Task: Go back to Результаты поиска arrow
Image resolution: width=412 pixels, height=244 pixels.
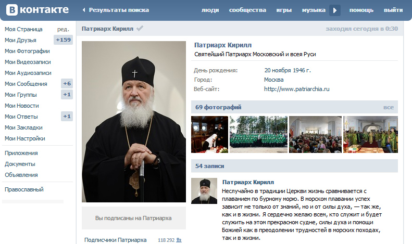Action: click(84, 10)
